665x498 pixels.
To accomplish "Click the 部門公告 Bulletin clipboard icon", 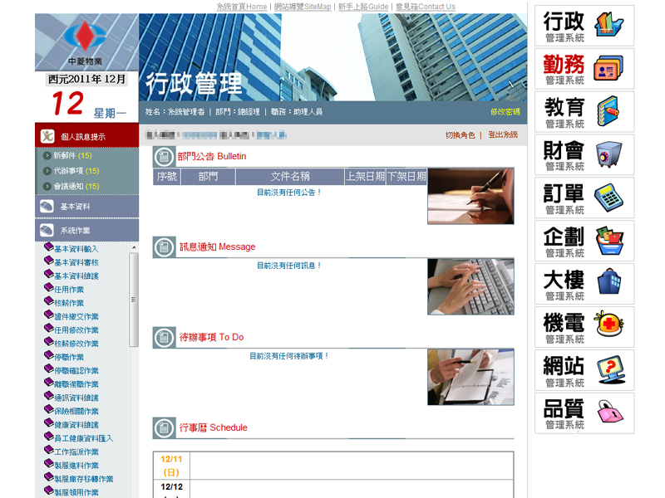I will (x=164, y=157).
